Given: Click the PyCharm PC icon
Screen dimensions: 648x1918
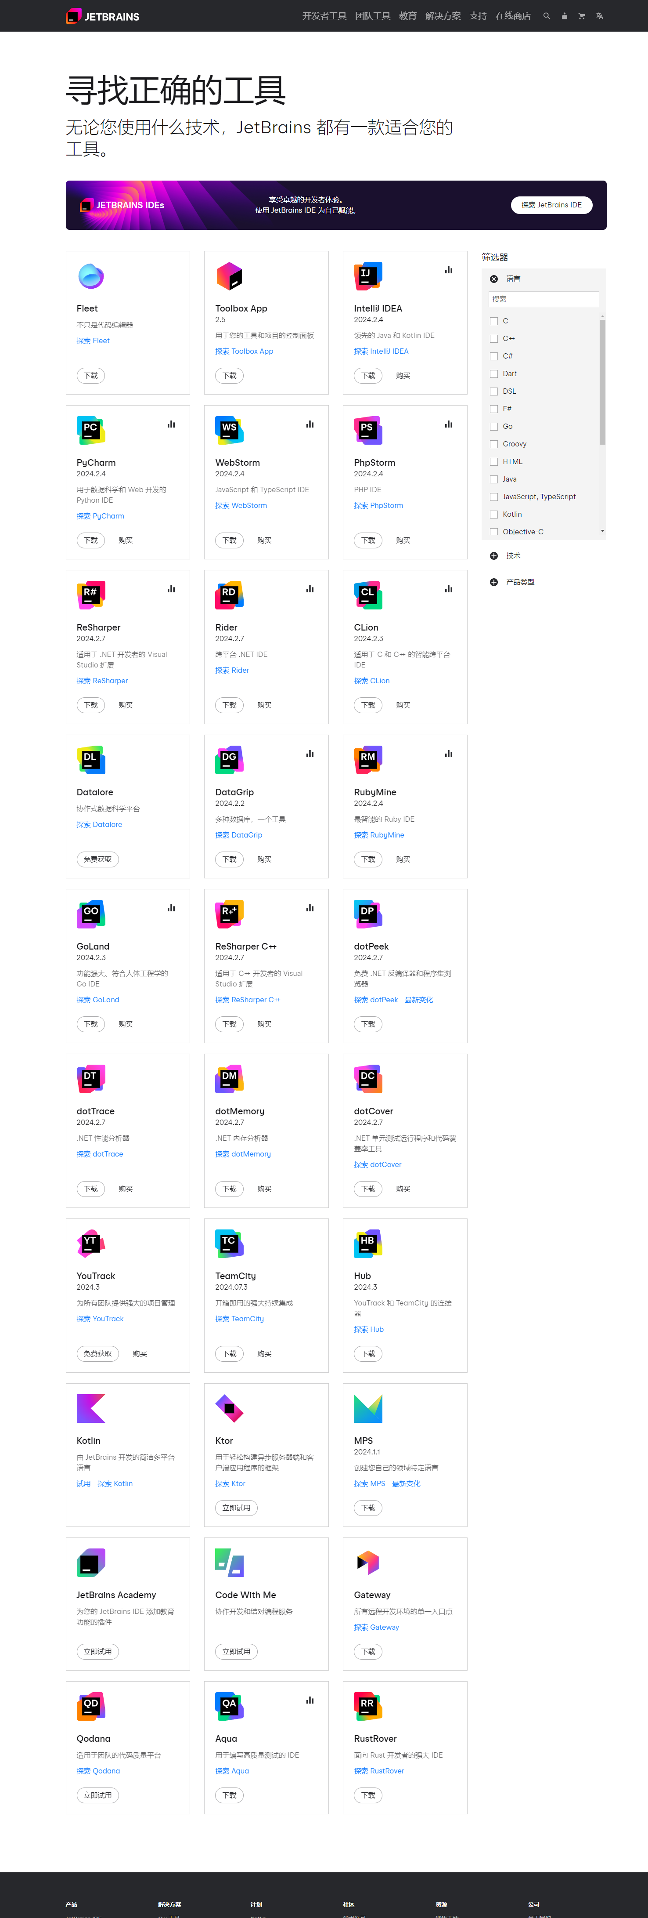Looking at the screenshot, I should tap(91, 430).
